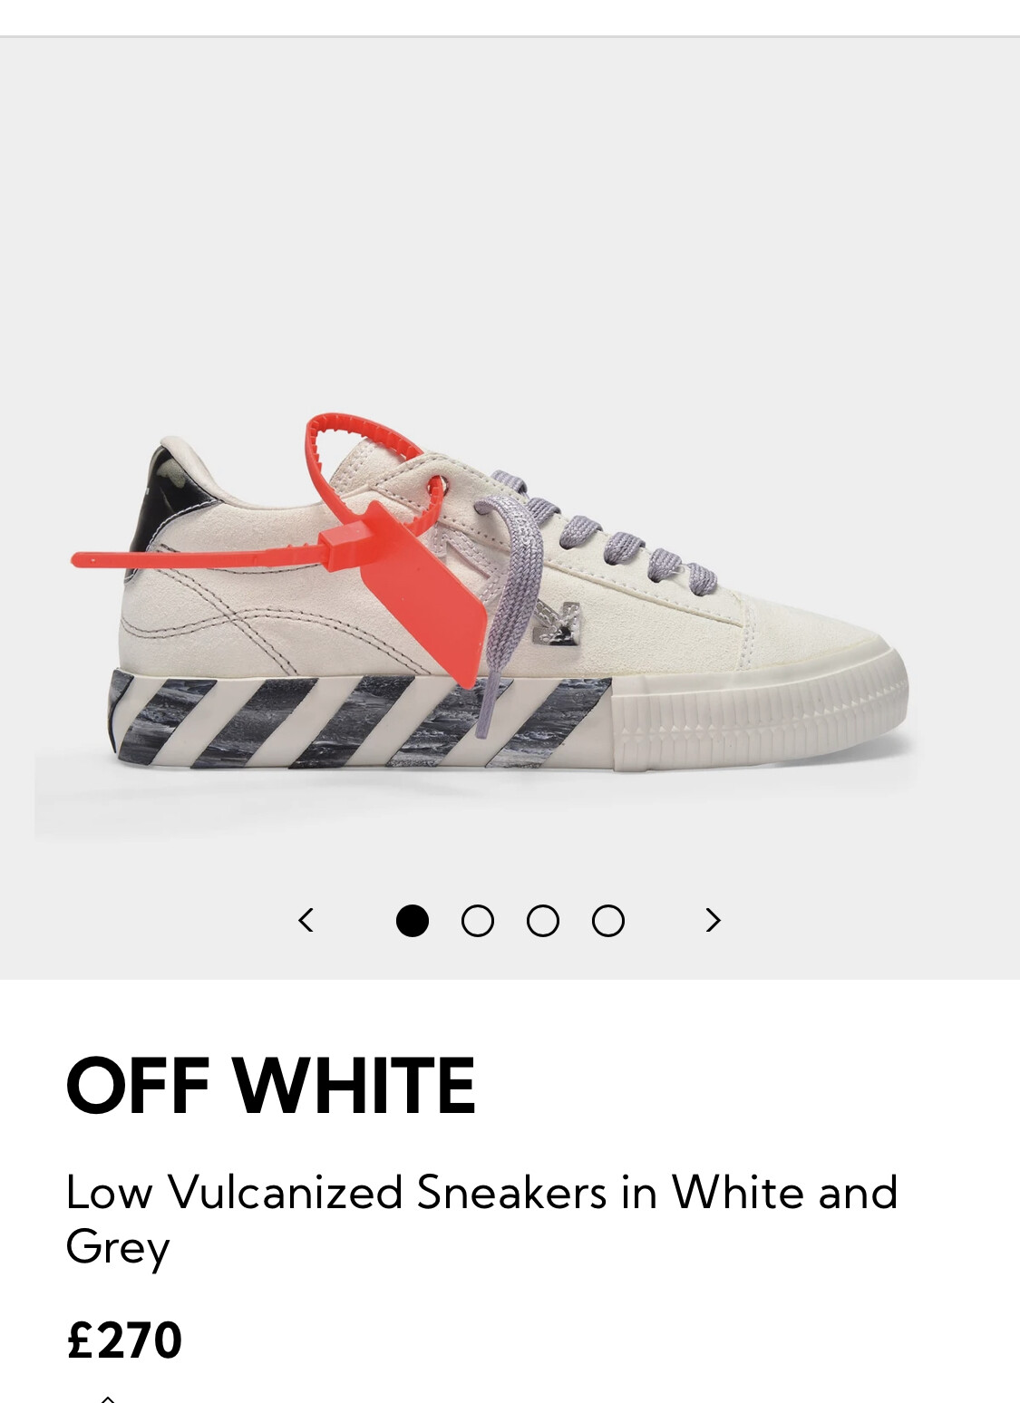The width and height of the screenshot is (1020, 1403).
Task: Show the second product photo via dot
Action: click(x=478, y=921)
